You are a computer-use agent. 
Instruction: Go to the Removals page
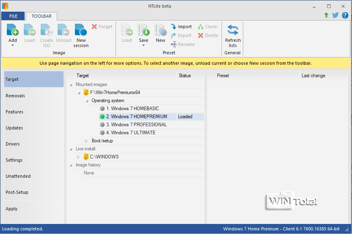coord(15,96)
